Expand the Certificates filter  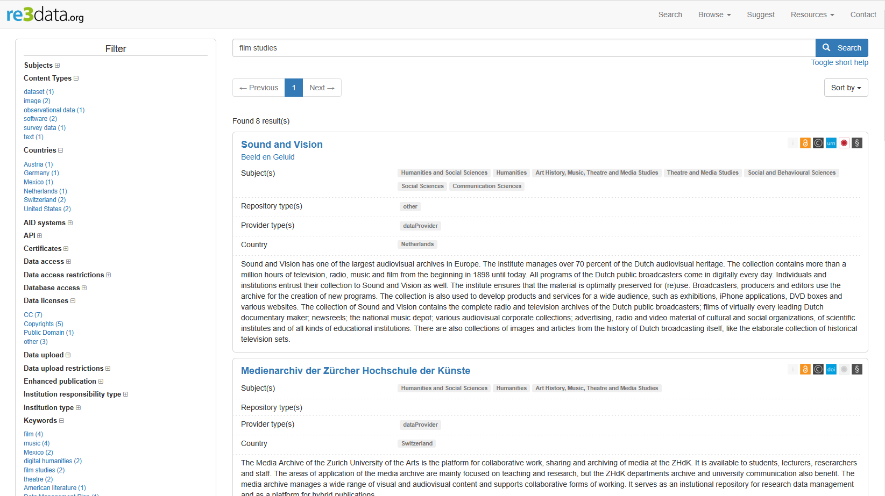point(66,249)
